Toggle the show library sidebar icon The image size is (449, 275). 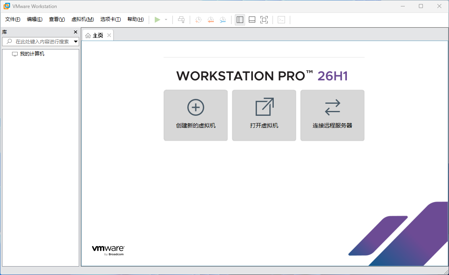[x=240, y=20]
